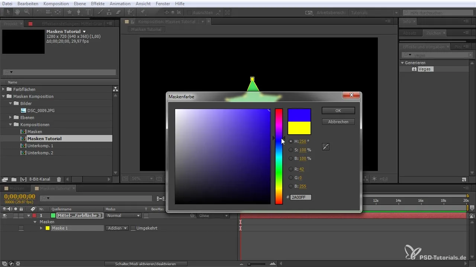The width and height of the screenshot is (476, 267).
Task: Select the Pan Behind anchor point tool
Action: pyautogui.click(x=58, y=12)
